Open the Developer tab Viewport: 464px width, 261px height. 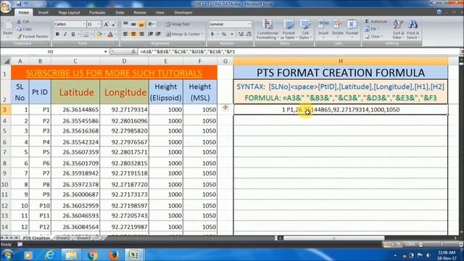pyautogui.click(x=183, y=13)
